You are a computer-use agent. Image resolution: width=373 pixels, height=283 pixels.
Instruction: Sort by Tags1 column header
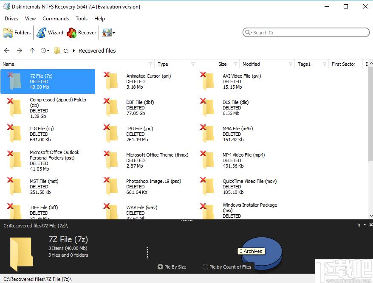[304, 64]
